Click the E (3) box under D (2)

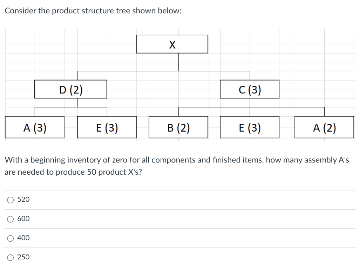106,127
